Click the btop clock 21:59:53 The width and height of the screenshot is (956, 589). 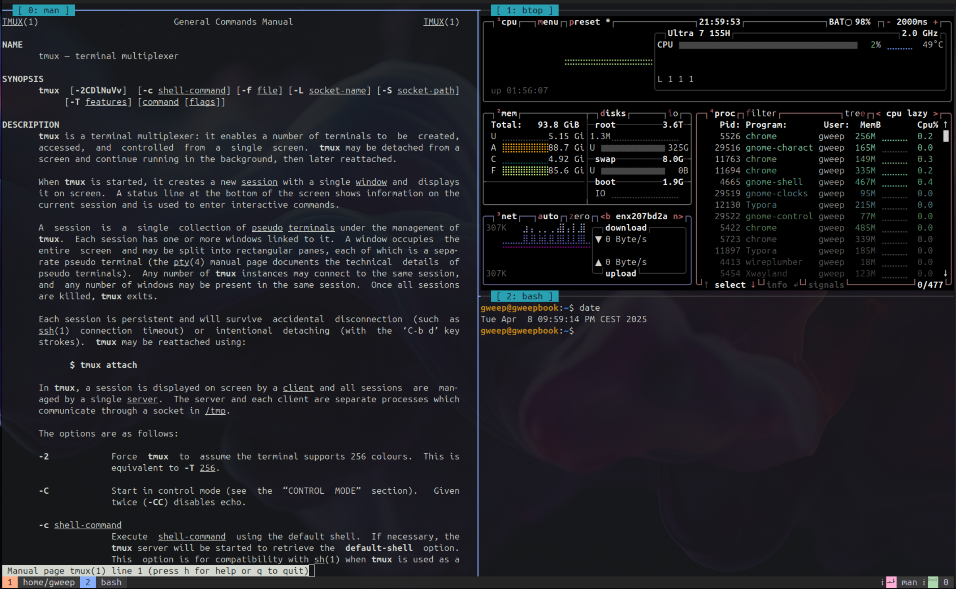(x=720, y=22)
